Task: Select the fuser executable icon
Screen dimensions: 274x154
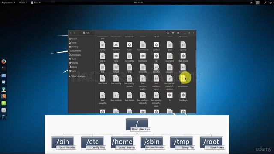Action: (129, 45)
